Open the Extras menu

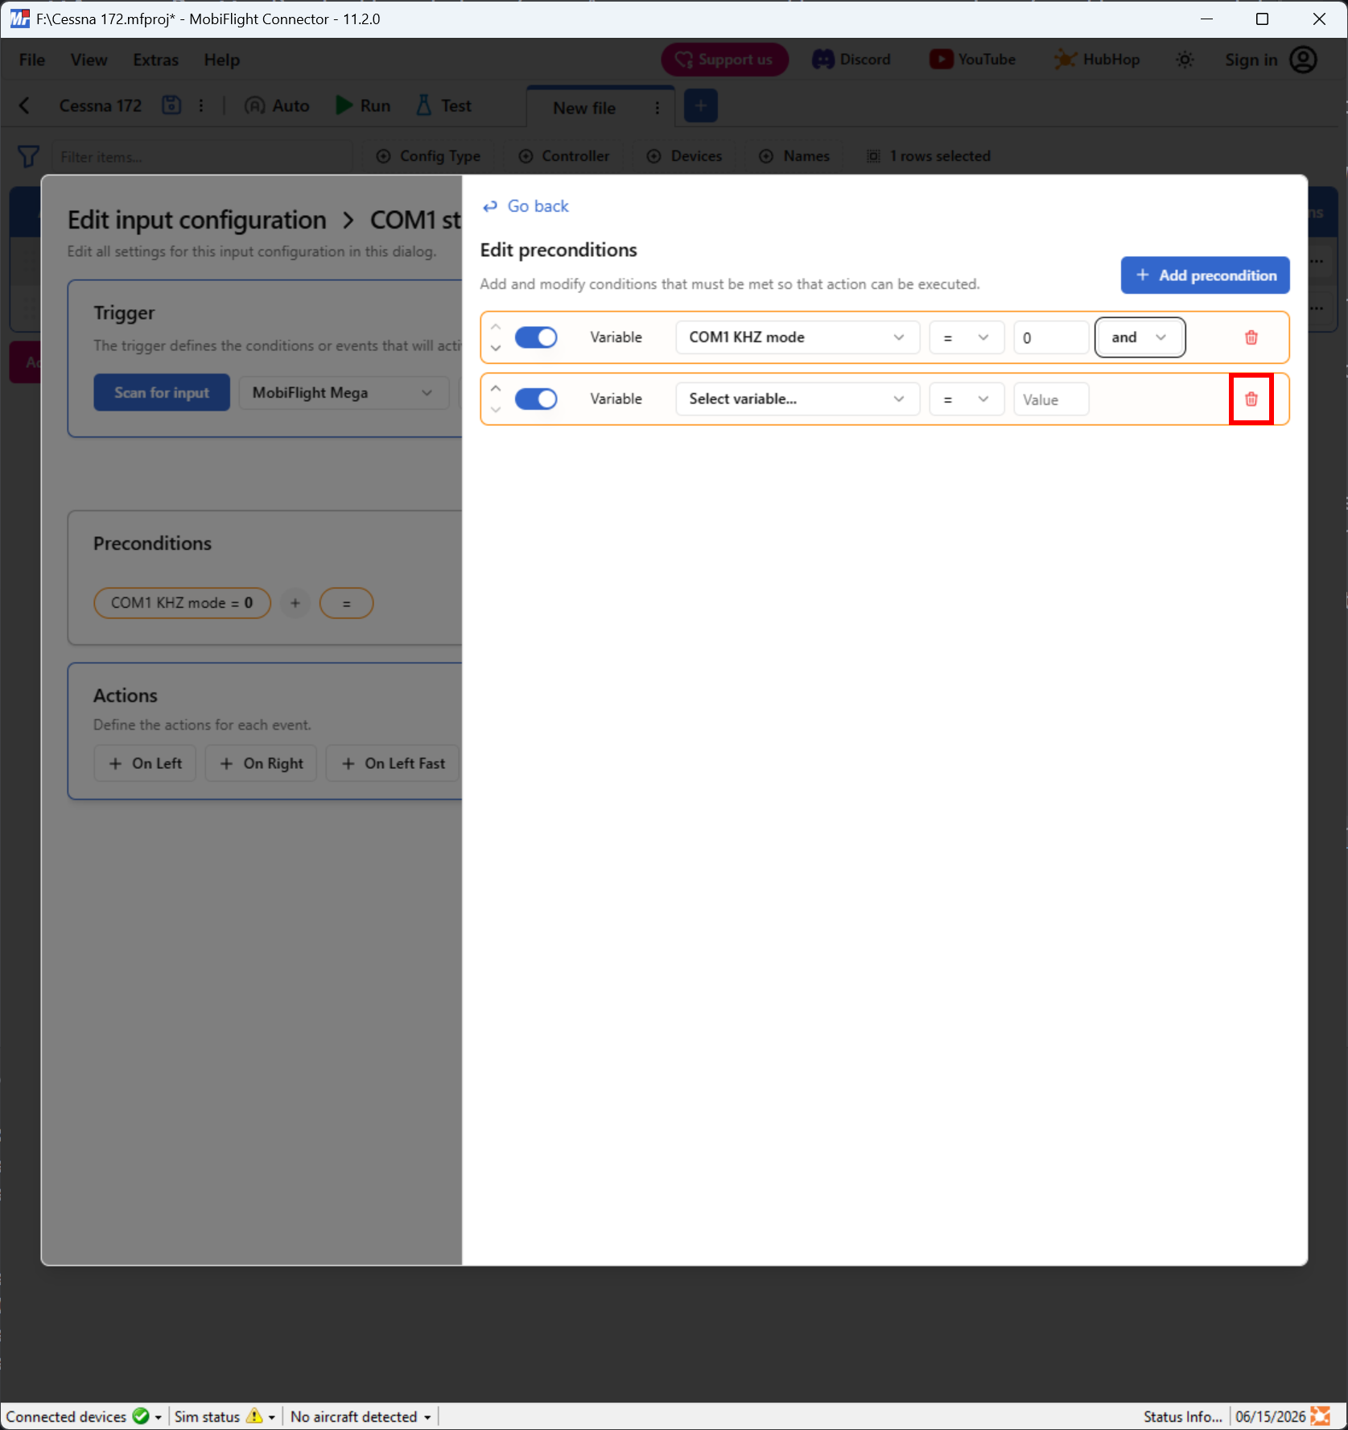156,60
